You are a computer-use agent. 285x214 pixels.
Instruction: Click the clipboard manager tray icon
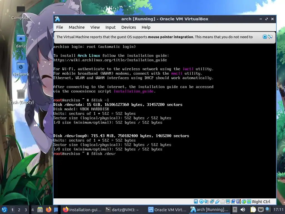(253, 210)
